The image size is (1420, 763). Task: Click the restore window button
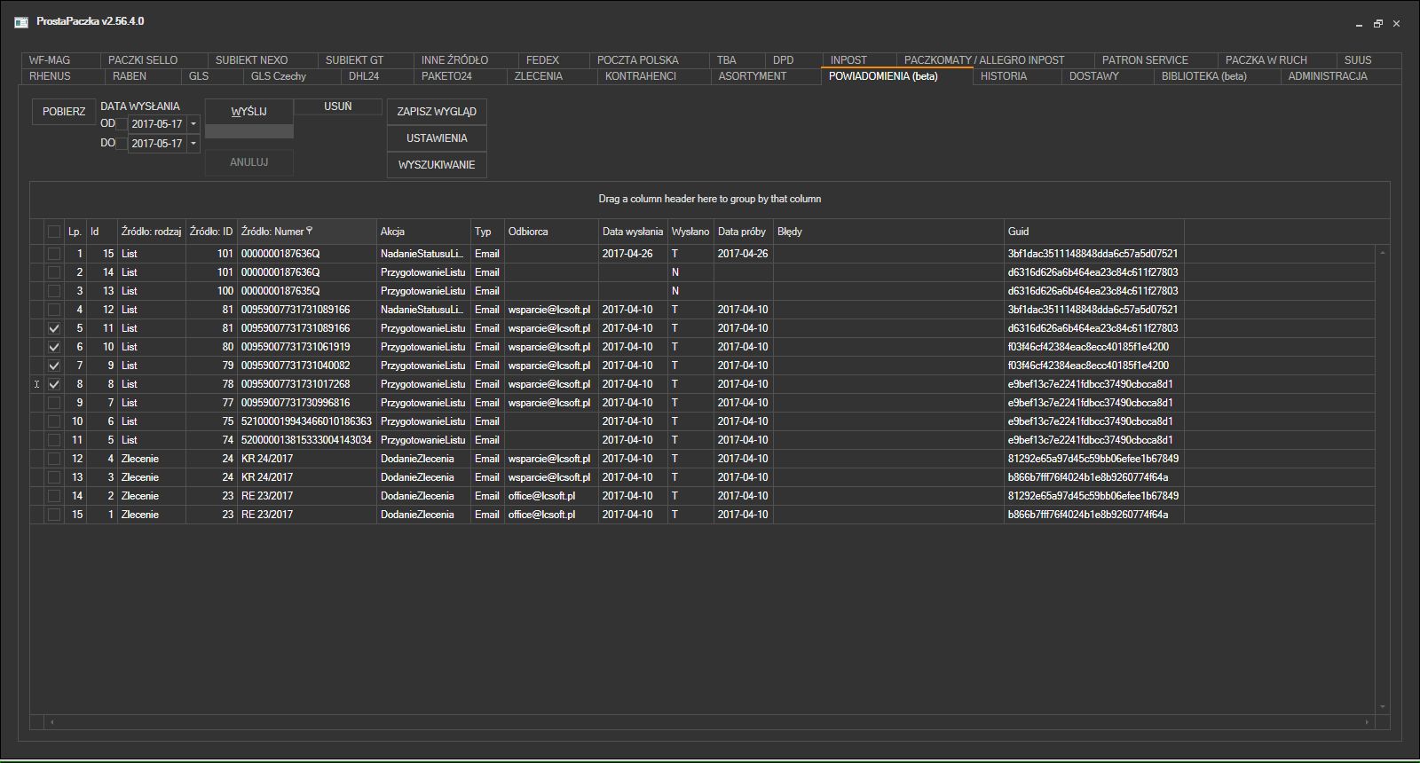click(x=1378, y=24)
